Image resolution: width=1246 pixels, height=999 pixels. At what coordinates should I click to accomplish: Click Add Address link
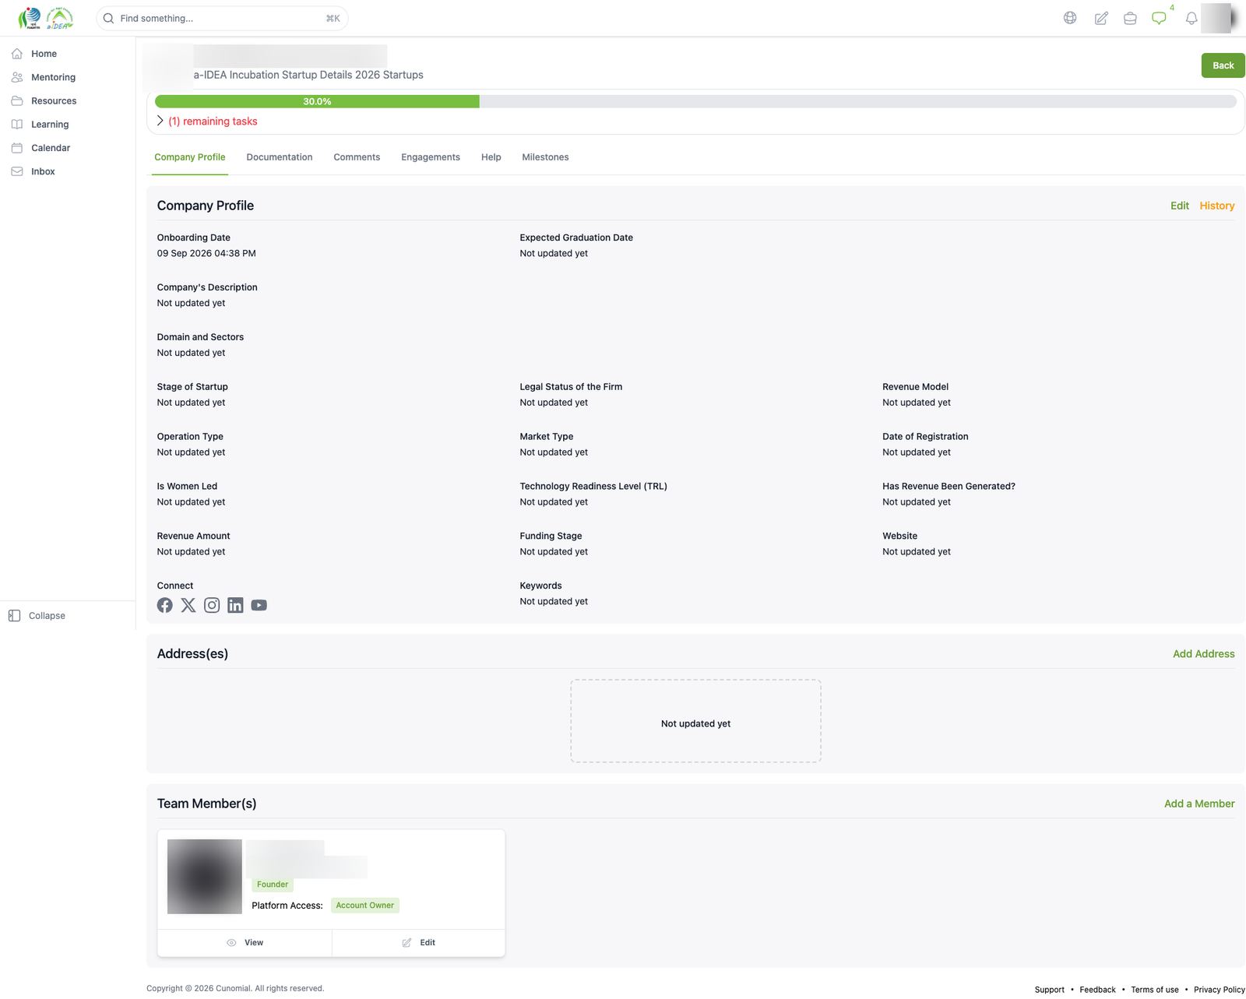click(x=1203, y=654)
